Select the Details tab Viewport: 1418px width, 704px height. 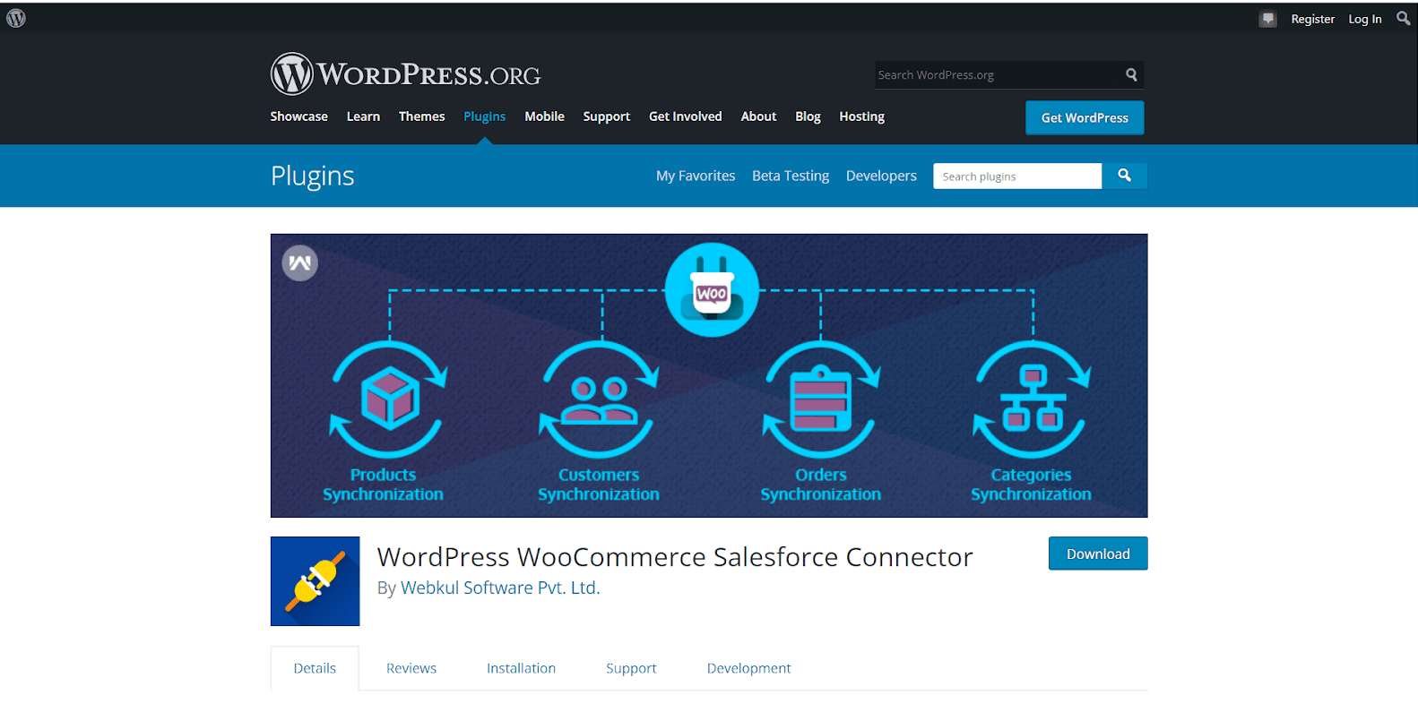(x=315, y=668)
